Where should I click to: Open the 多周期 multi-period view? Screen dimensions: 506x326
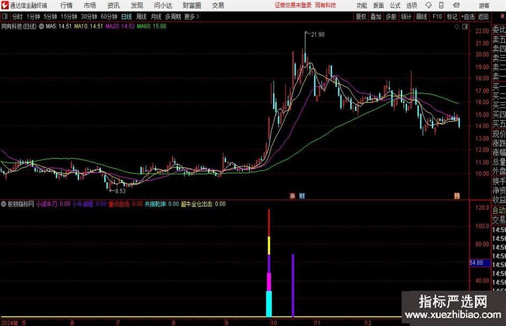[173, 17]
